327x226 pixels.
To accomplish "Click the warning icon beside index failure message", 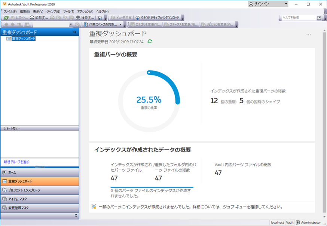I will pyautogui.click(x=94, y=207).
